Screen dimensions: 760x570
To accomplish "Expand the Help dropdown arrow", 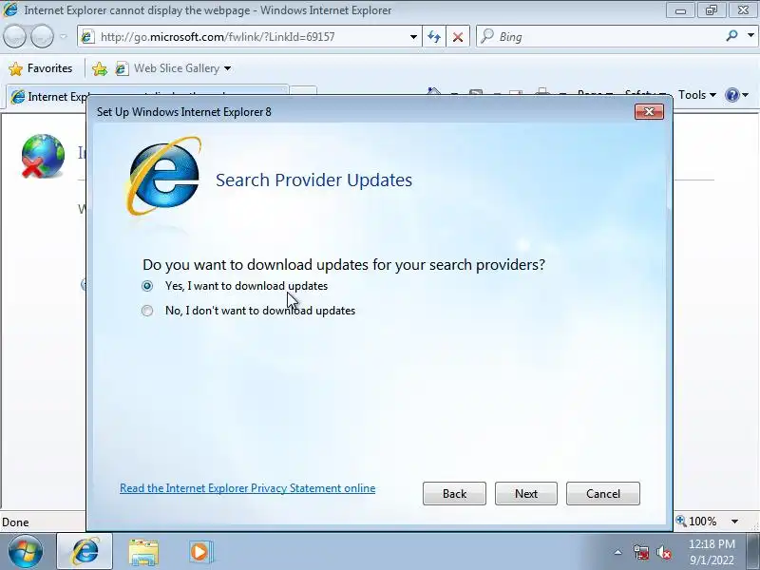I will (746, 95).
